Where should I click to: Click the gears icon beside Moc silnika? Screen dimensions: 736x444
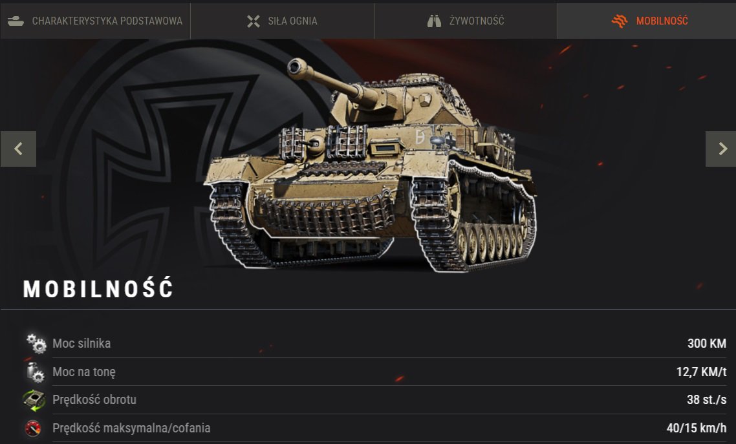click(36, 344)
